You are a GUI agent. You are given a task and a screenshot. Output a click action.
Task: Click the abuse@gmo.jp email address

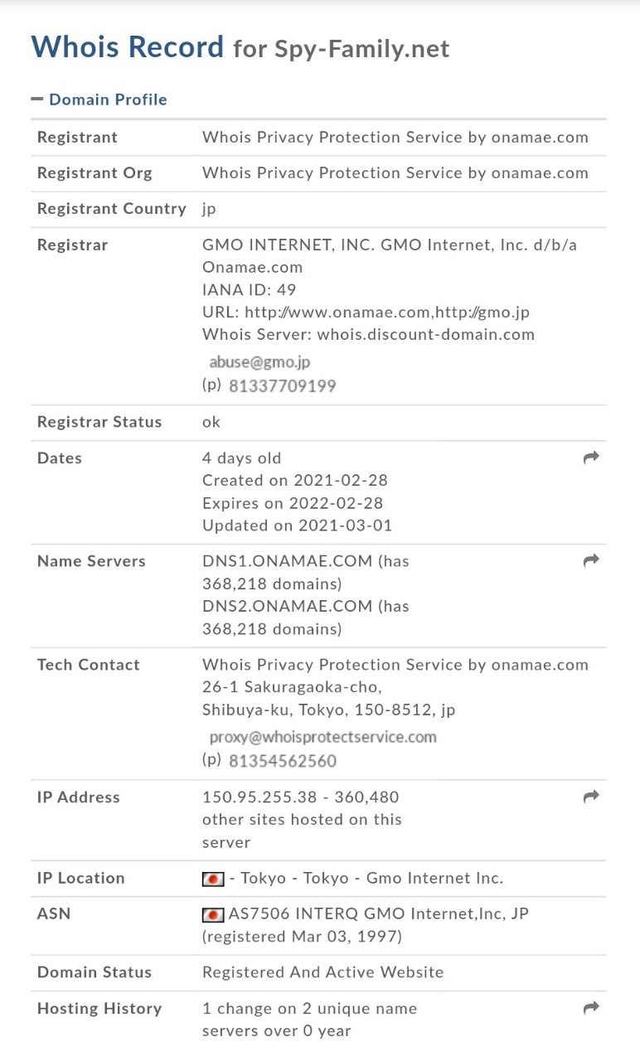pos(259,362)
